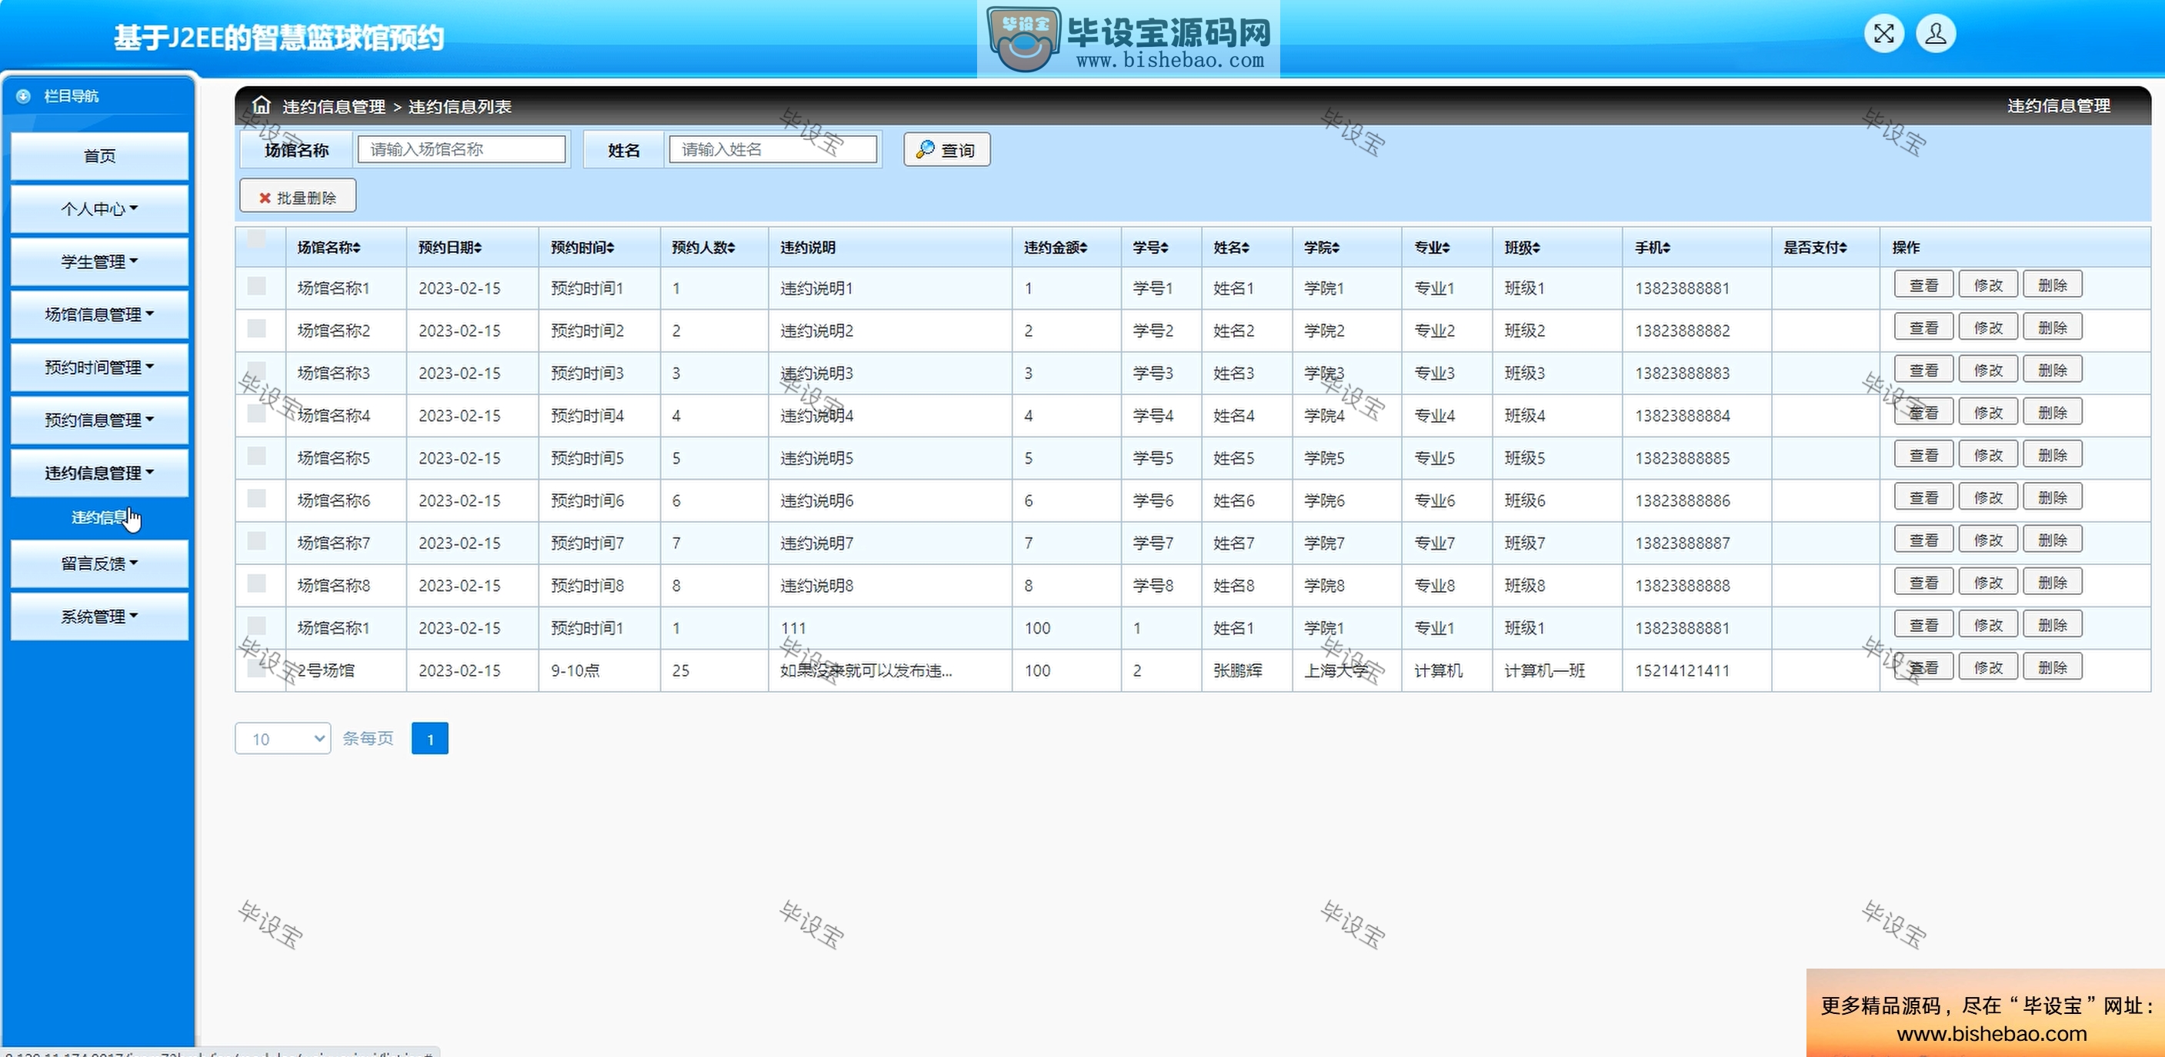Sort by 专业 column
Image resolution: width=2165 pixels, height=1057 pixels.
click(1432, 248)
